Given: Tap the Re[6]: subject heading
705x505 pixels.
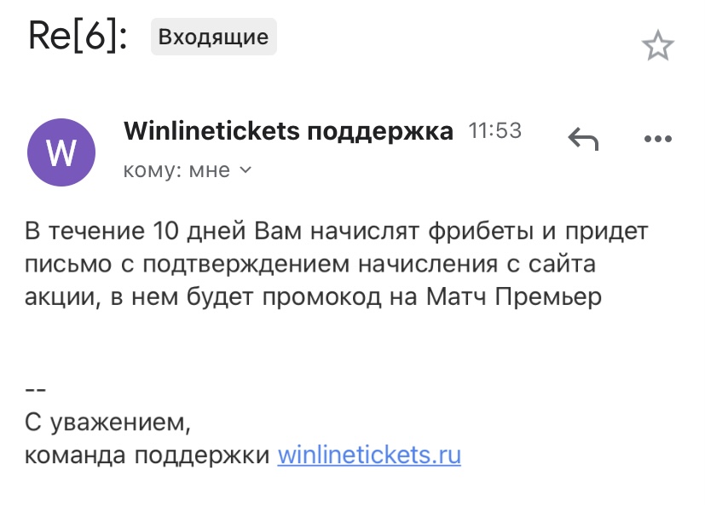Looking at the screenshot, I should pyautogui.click(x=78, y=36).
